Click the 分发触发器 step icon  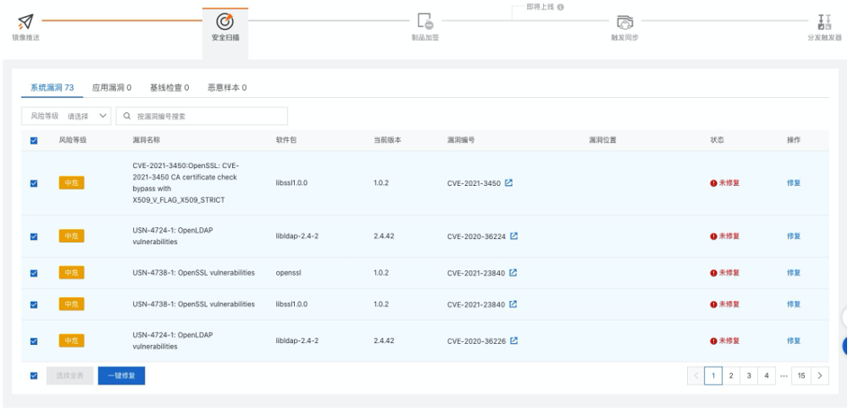pos(825,22)
